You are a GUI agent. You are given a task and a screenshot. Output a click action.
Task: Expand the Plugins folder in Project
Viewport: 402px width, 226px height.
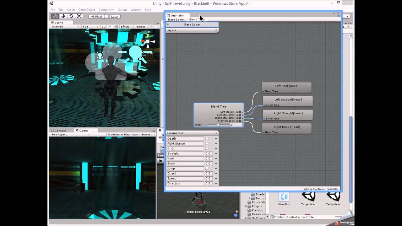pyautogui.click(x=246, y=206)
